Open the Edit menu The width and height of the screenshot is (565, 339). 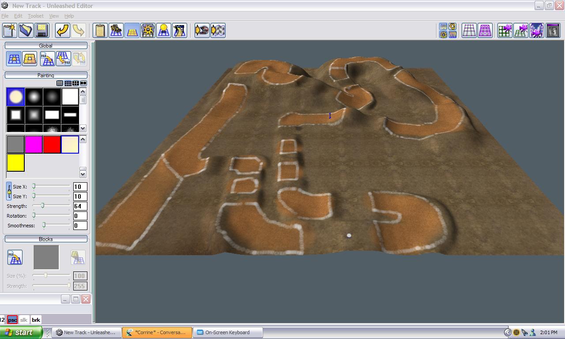coord(18,16)
